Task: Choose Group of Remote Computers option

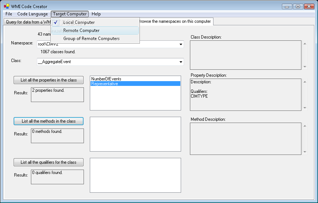Action: tap(95, 39)
